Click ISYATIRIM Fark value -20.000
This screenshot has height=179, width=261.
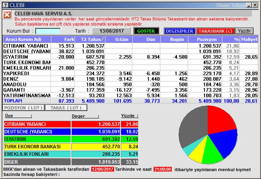tap(66, 57)
